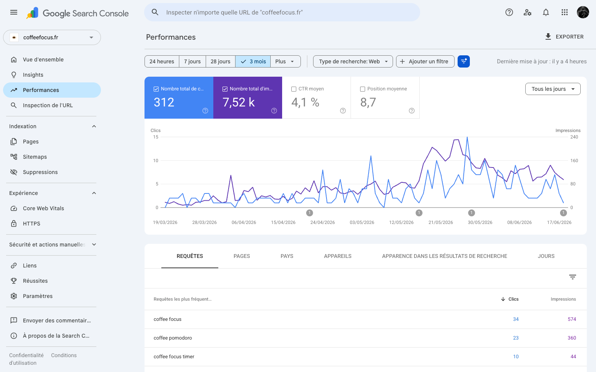Toggle Nombre total d'impressions checkbox
Image resolution: width=596 pixels, height=372 pixels.
225,89
